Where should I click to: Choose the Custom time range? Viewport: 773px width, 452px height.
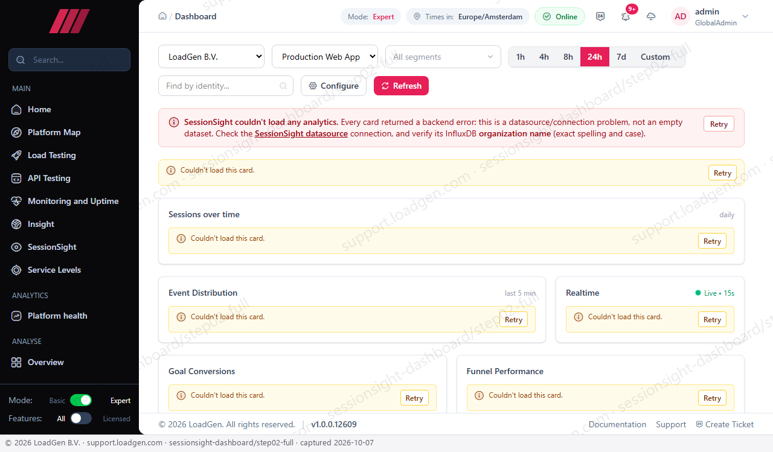tap(655, 57)
